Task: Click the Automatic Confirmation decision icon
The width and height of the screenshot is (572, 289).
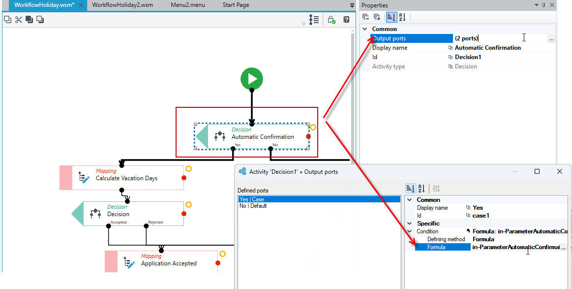Action: tap(219, 136)
